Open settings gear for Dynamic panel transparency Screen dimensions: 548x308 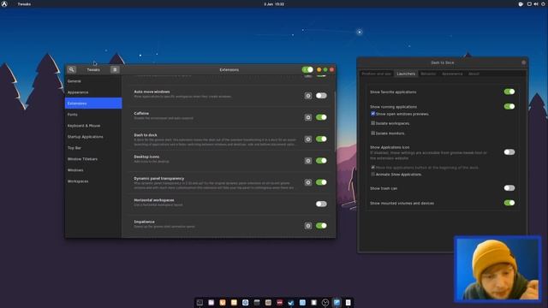[308, 182]
